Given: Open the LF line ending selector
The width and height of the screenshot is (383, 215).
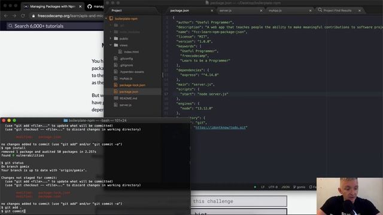Looking at the screenshot, I should coord(263,187).
